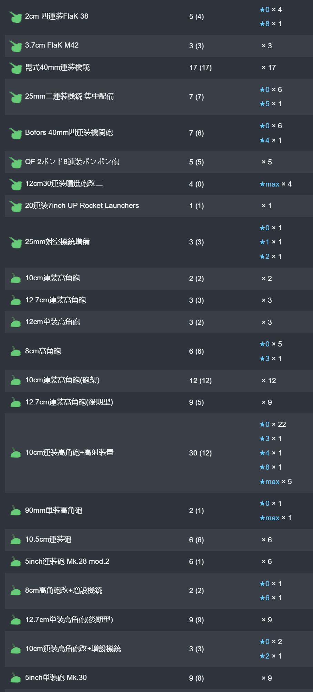
Task: Click the high-angle gun icon for 10cm連装高角砲
Action: coord(15,278)
